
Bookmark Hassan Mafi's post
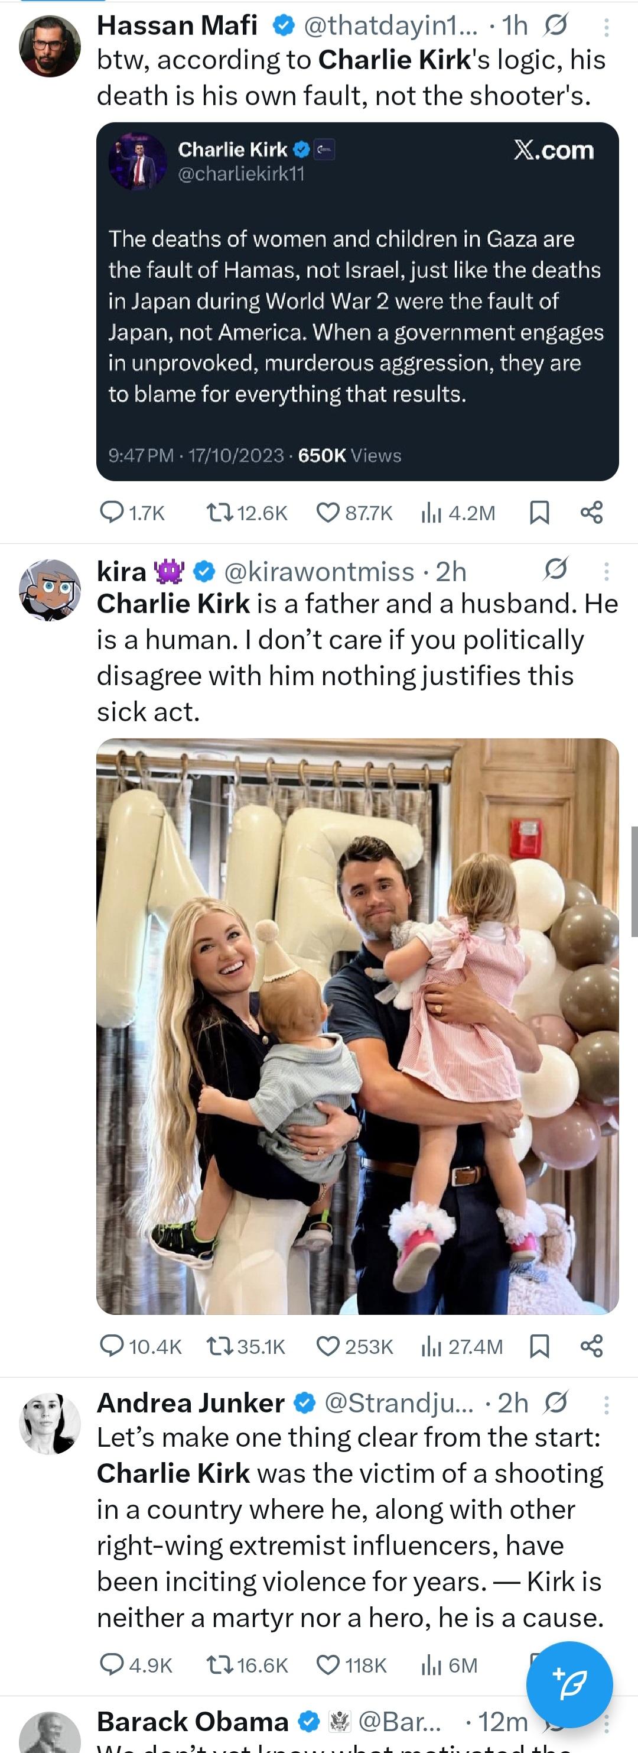(x=539, y=513)
